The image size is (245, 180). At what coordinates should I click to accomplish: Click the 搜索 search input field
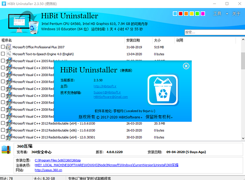pos(215,32)
